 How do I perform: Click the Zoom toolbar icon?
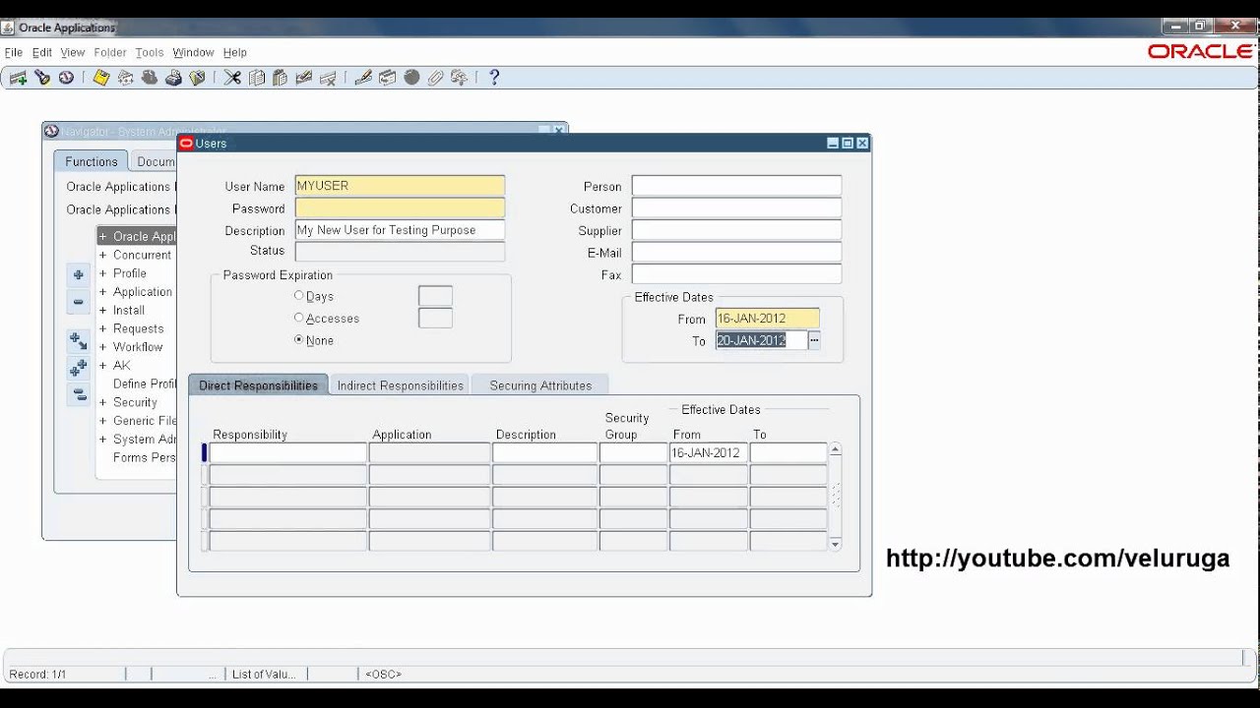tap(388, 78)
